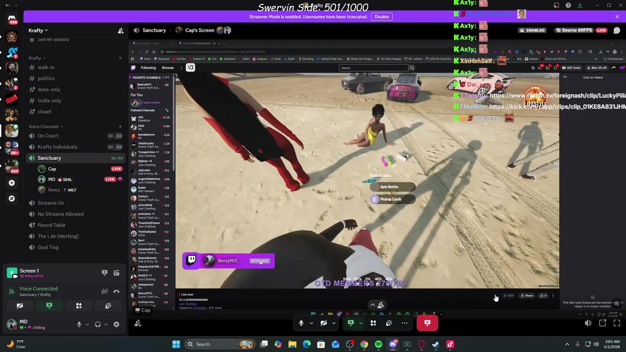
Task: Open microphone options arrow in call bar
Action: 311,323
